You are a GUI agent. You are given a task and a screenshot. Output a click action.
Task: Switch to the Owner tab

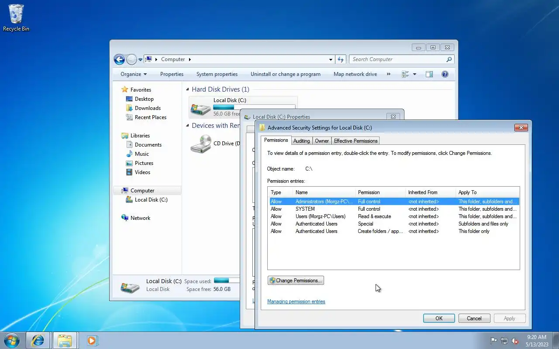tap(322, 141)
